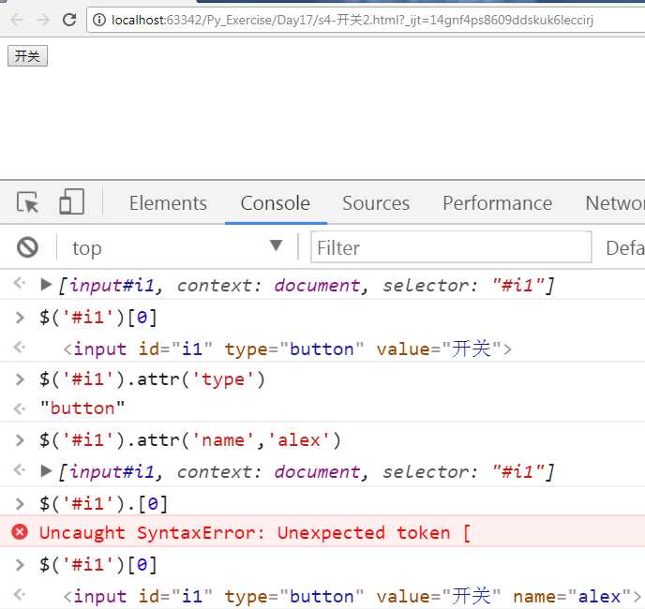Screen dimensions: 645x609
Task: Click the 开关 button on the page
Action: tap(27, 55)
